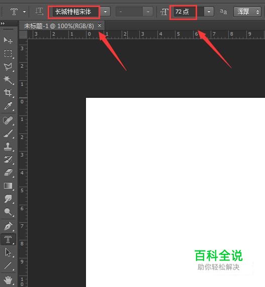The width and height of the screenshot is (265, 287).
Task: Choose the Healing Brush tool
Action: coord(8,120)
